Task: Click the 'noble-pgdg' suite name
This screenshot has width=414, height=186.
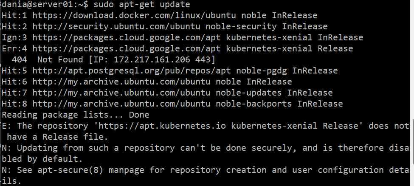Action: point(262,70)
